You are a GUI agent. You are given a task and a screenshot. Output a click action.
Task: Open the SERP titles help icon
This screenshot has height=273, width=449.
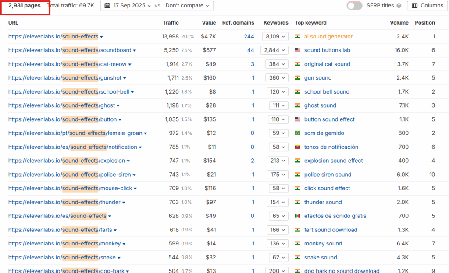pyautogui.click(x=399, y=5)
